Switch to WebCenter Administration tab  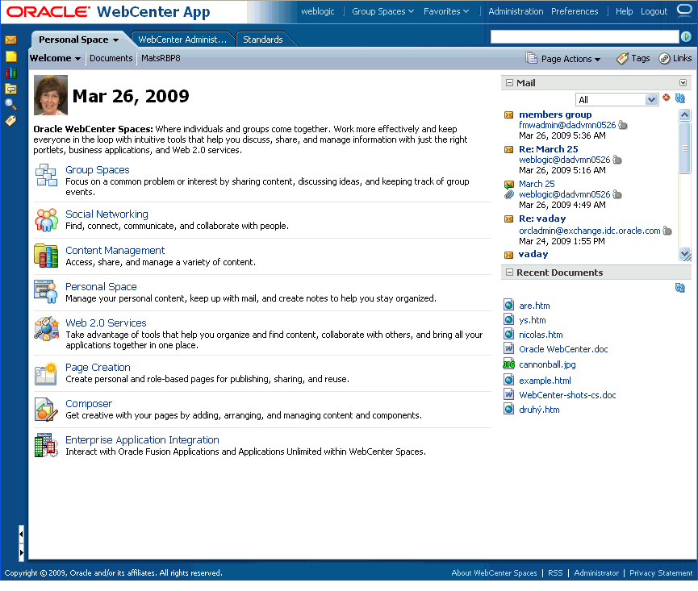(182, 40)
